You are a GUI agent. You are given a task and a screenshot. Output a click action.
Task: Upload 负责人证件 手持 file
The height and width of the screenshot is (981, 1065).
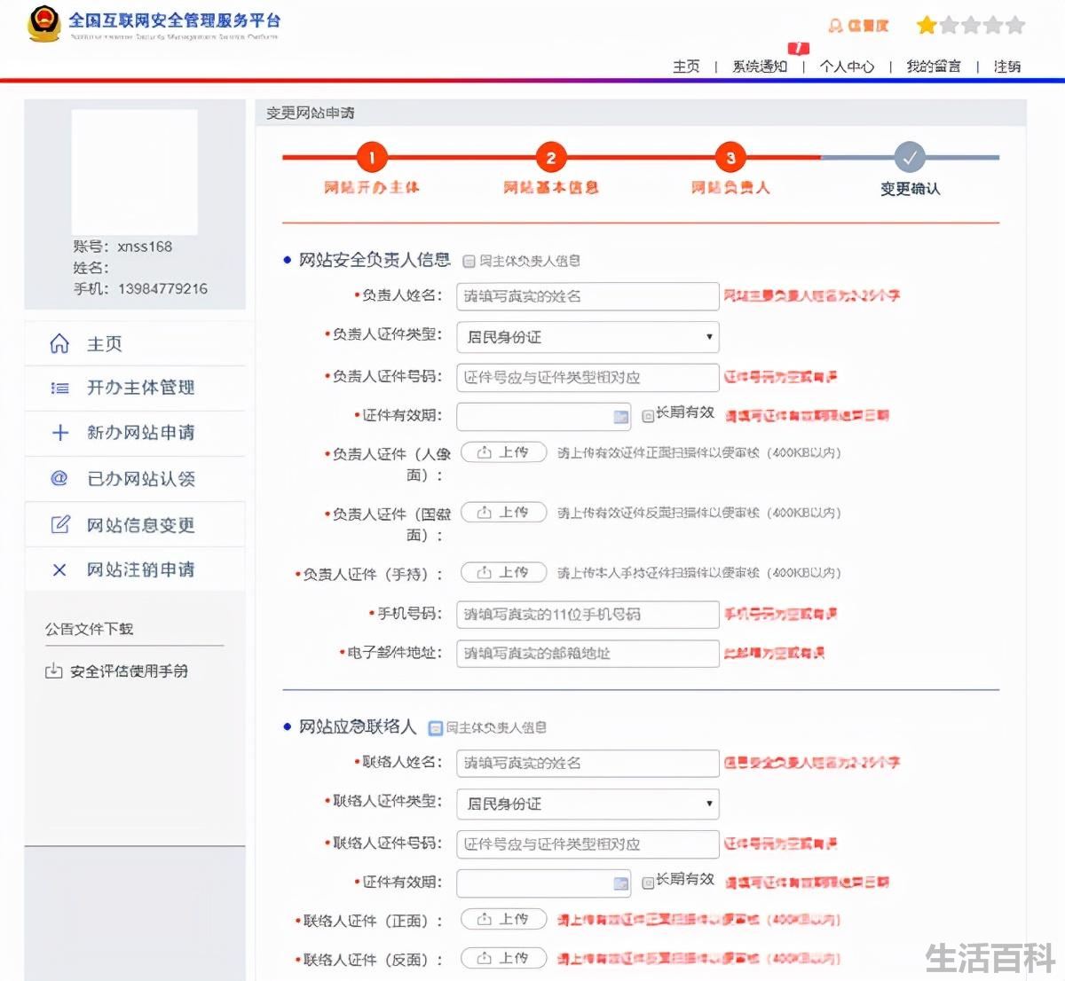click(x=503, y=573)
